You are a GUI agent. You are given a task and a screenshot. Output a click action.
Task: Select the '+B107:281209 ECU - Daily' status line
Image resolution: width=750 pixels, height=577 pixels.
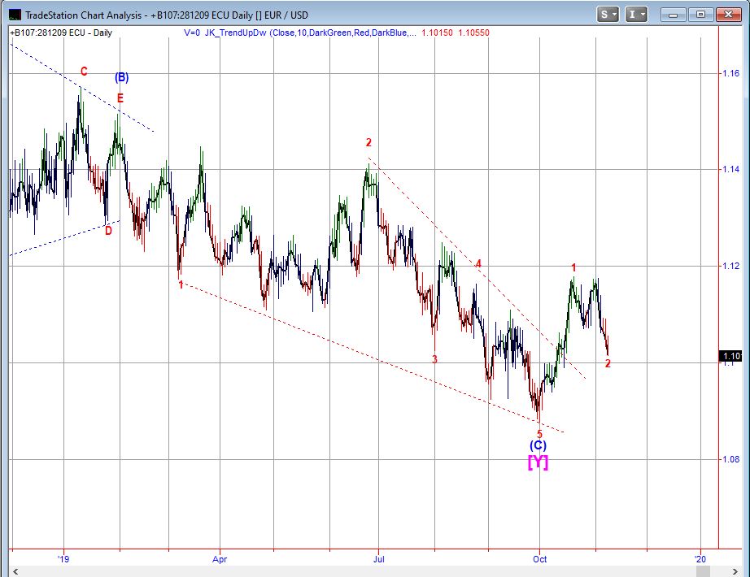(61, 33)
